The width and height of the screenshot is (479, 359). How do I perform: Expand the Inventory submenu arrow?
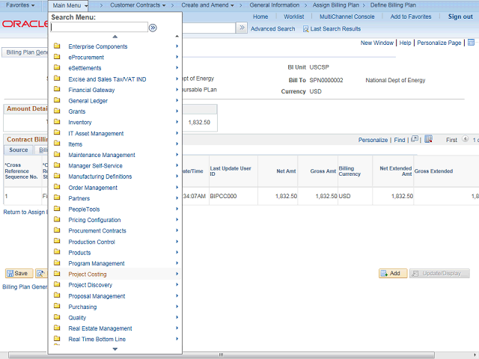(x=177, y=123)
